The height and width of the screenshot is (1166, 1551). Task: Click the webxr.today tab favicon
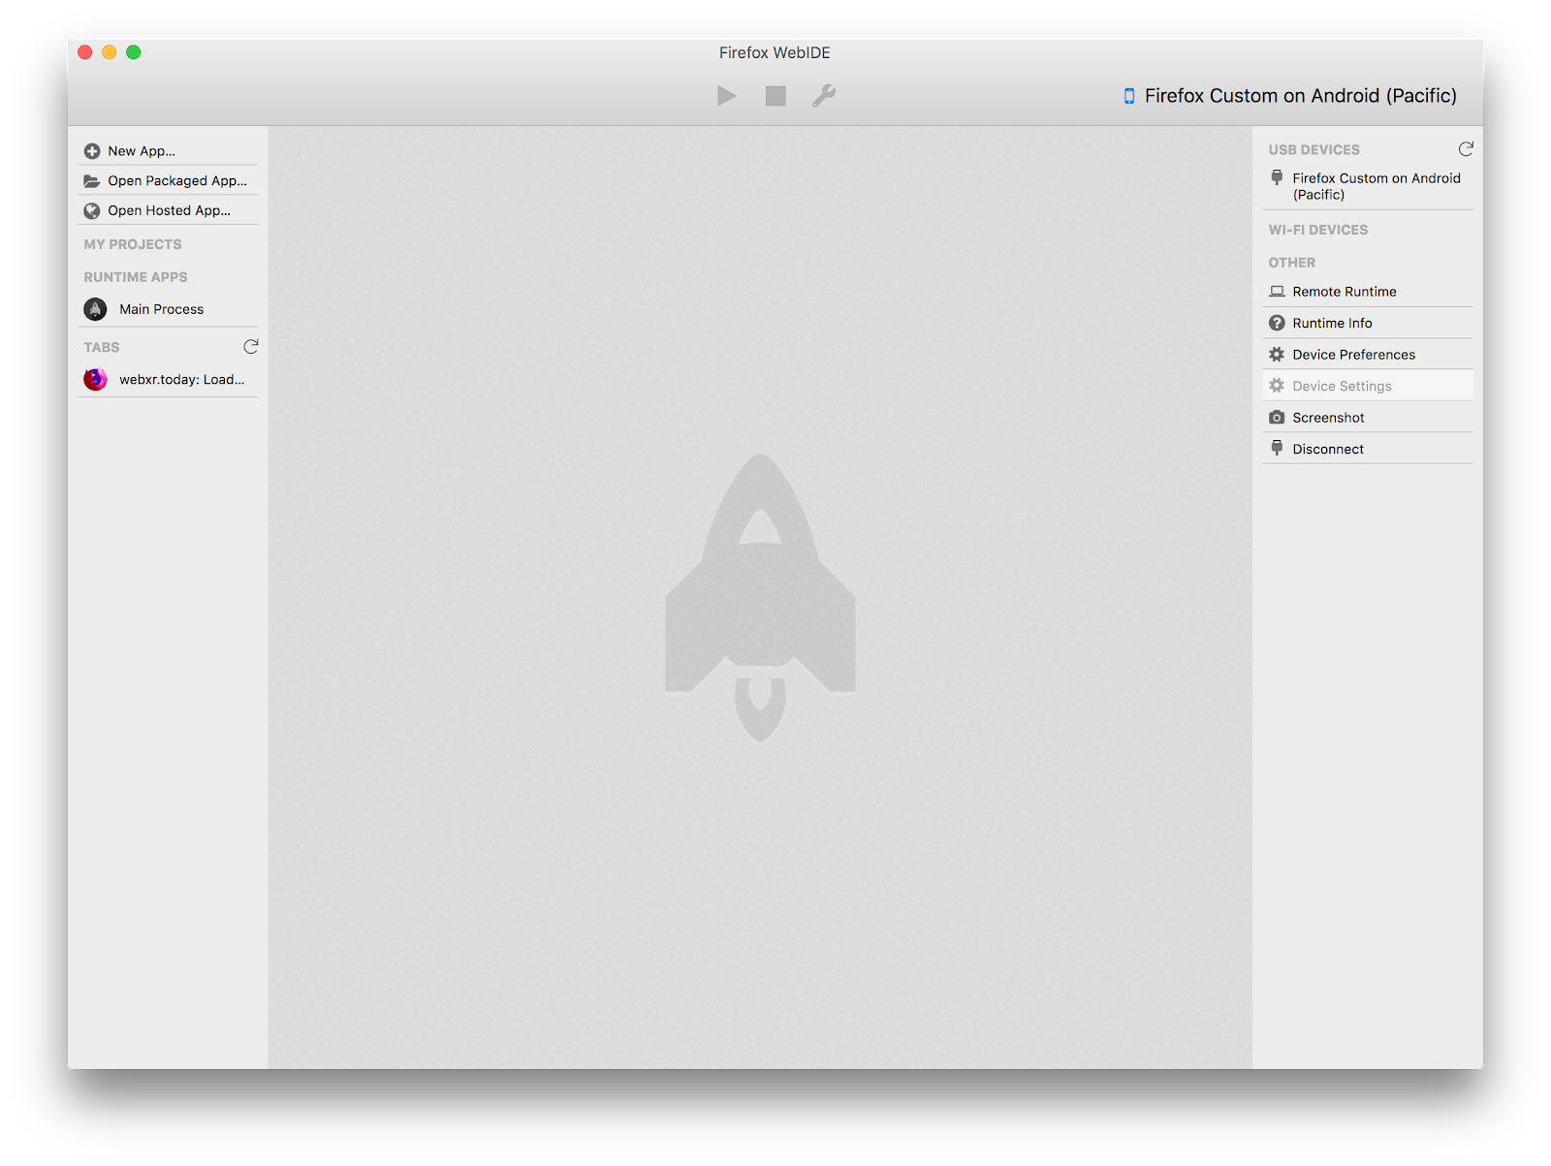(95, 380)
